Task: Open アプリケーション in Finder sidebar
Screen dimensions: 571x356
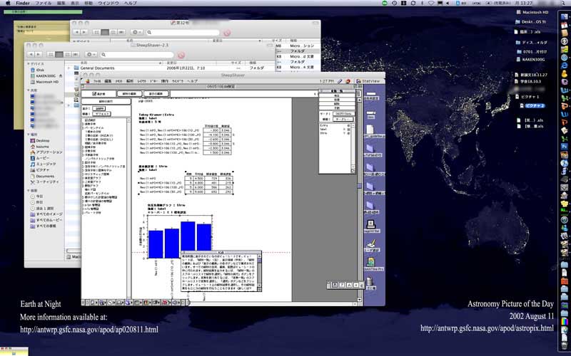Action: click(46, 152)
